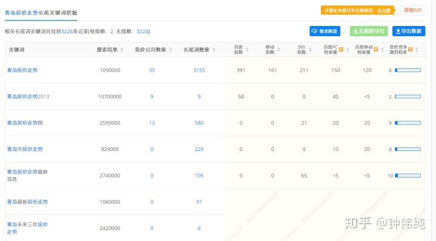This screenshot has width=436, height=241.
Task: Sort by 竞价竞争激烈程度 column arrows
Action: click(417, 50)
